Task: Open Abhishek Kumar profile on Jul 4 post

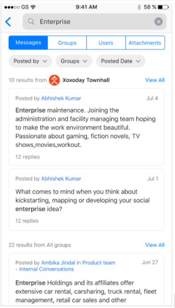Action: click(61, 98)
